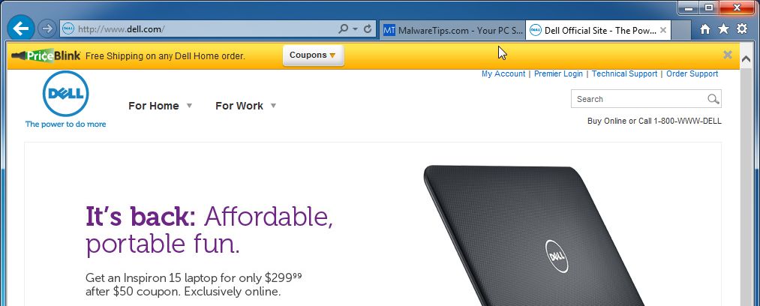Click the Dell logo on the page
Image resolution: width=760 pixels, height=306 pixels.
(65, 94)
